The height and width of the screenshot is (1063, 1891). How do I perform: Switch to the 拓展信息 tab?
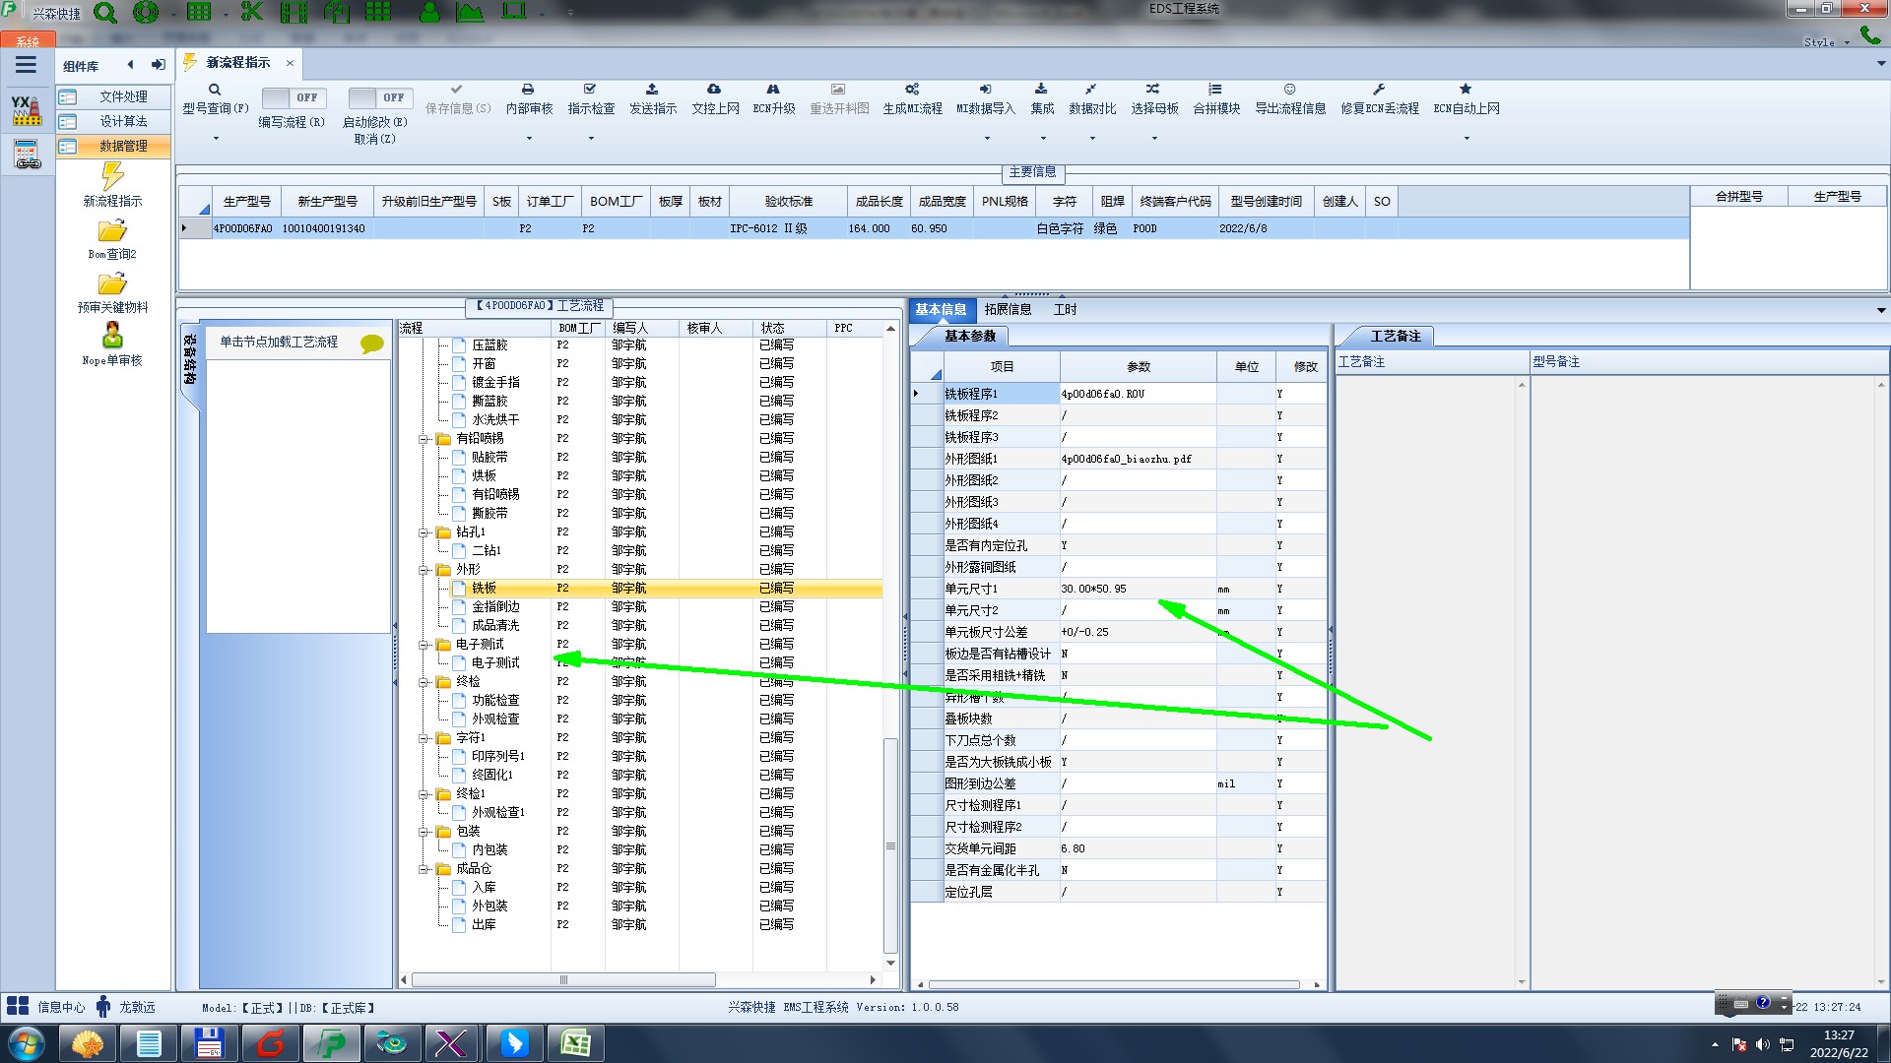coord(1008,309)
